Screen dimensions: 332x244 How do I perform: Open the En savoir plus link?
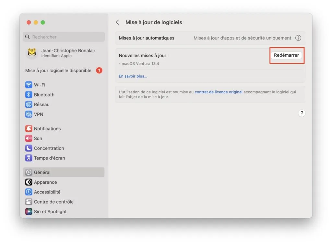pos(133,76)
